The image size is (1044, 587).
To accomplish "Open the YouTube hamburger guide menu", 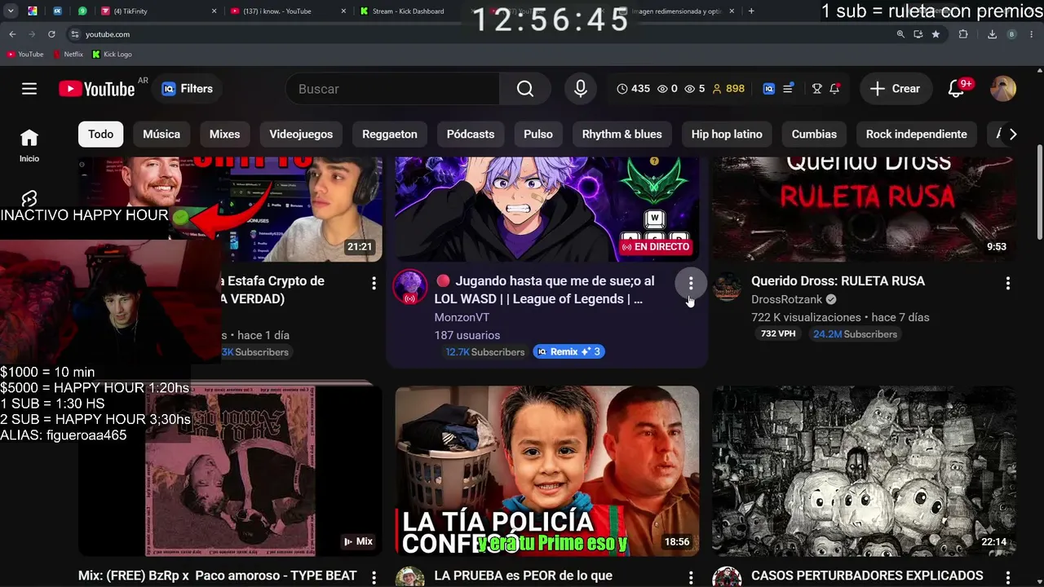I will (29, 89).
